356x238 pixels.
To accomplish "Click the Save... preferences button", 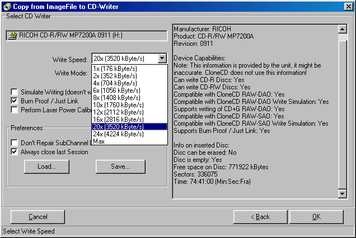I will pyautogui.click(x=120, y=166).
